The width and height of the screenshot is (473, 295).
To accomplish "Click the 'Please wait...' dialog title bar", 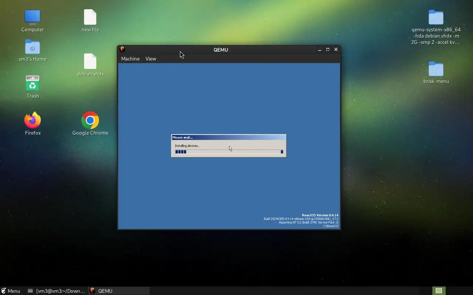I will [x=229, y=137].
